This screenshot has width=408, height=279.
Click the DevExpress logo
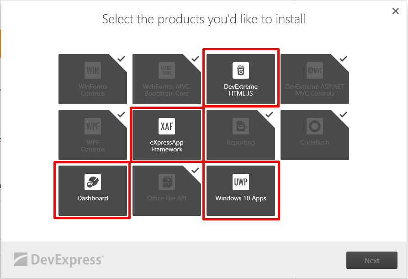59,259
